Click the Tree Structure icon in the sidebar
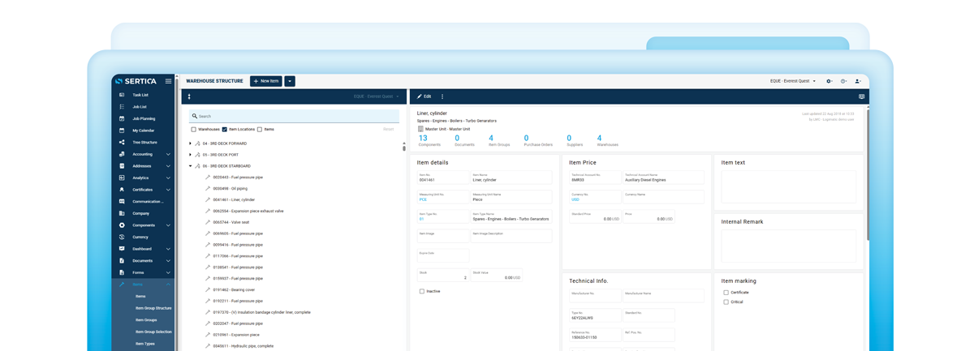The image size is (974, 351). point(122,142)
